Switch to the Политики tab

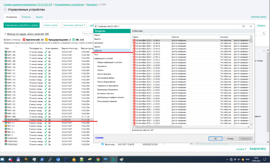coord(26,17)
